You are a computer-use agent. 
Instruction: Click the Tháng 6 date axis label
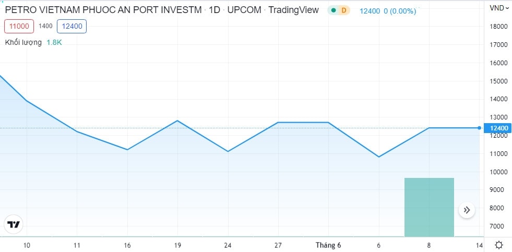[328, 245]
